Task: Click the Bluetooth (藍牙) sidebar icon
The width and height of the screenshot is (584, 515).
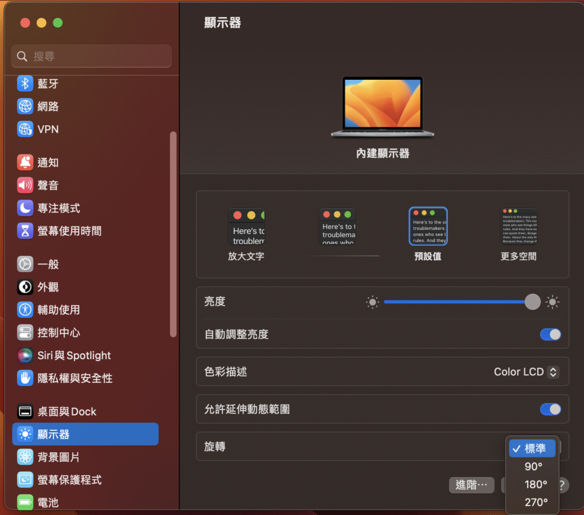Action: pos(25,84)
